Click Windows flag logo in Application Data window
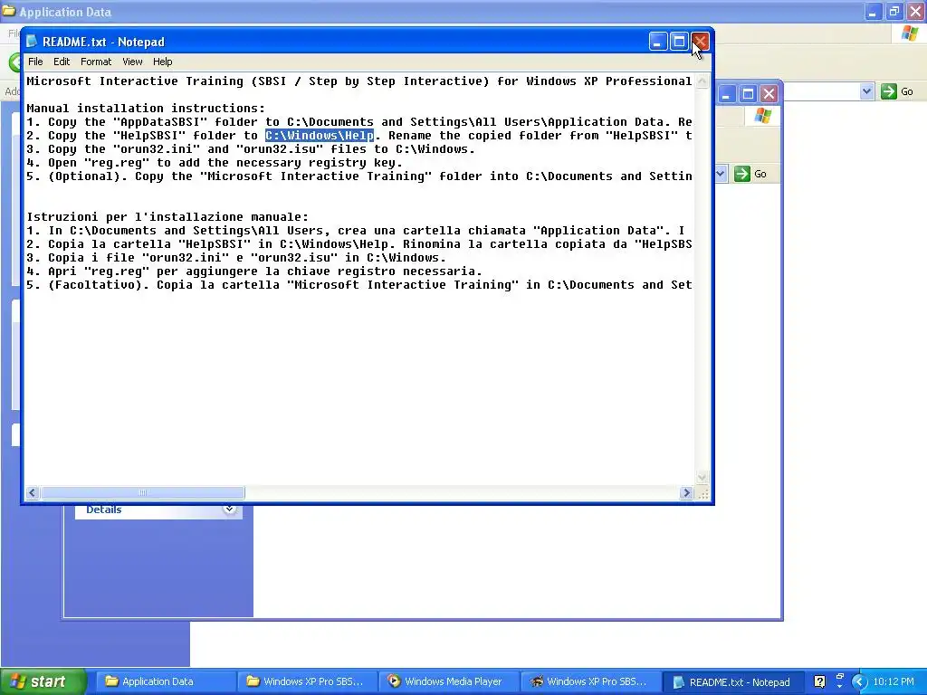927x695 pixels. (x=910, y=33)
